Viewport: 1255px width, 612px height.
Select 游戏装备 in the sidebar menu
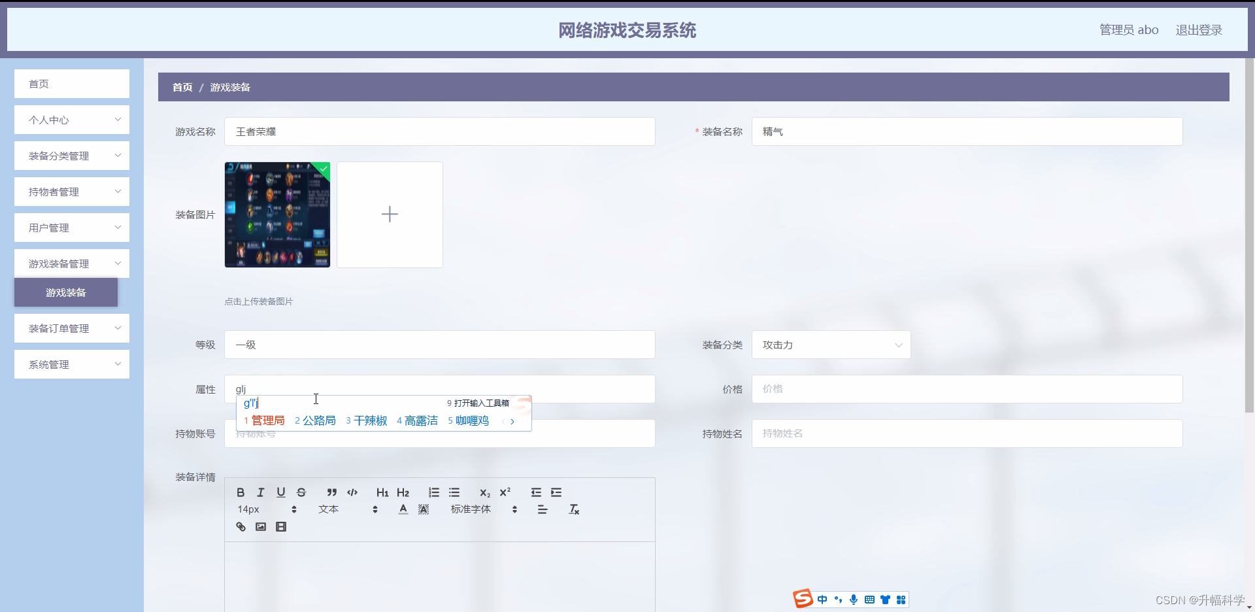65,292
